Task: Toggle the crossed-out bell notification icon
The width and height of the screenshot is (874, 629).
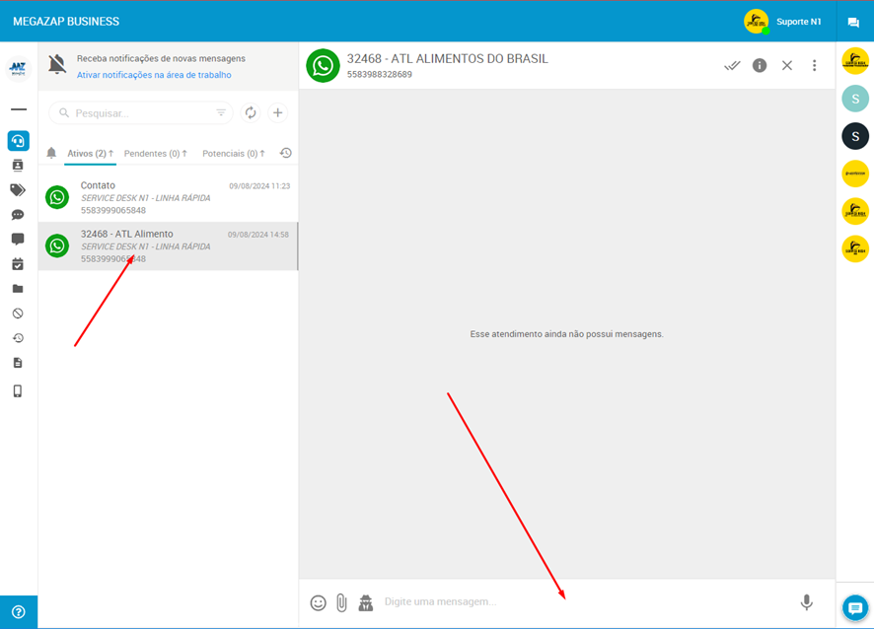Action: coord(57,65)
